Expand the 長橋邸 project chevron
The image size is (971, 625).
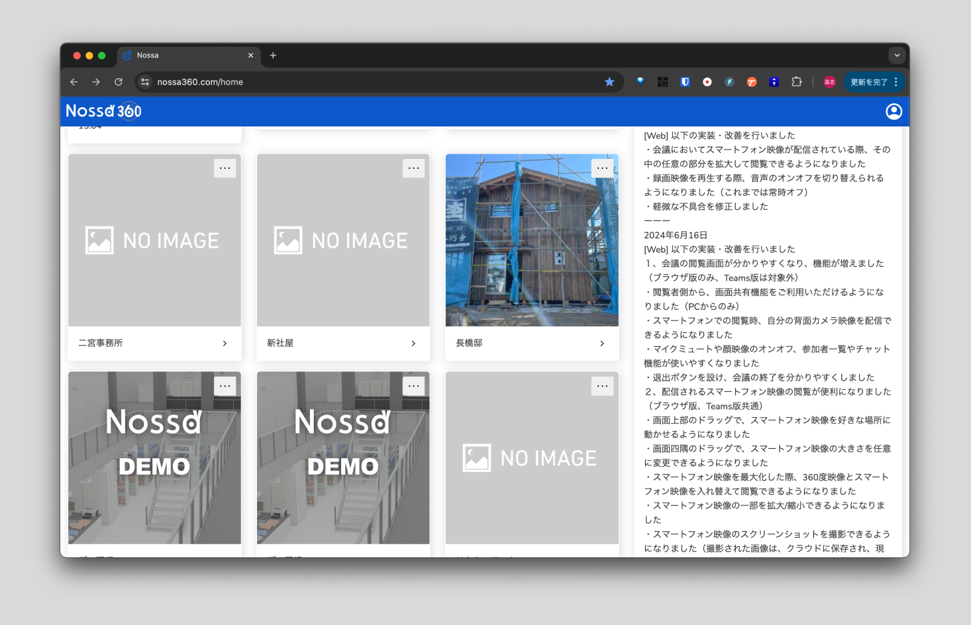point(602,344)
